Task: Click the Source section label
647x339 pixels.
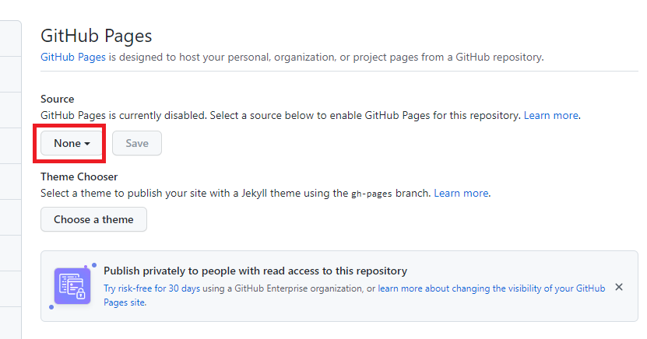Action: coord(58,99)
